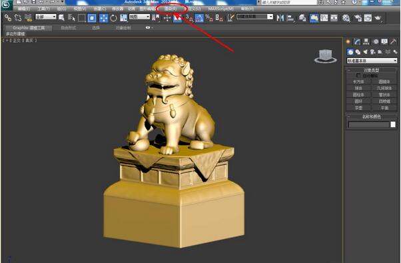Viewport: 401px width, 263px height.
Task: Click the 3ds Max application logo button
Action: [6, 5]
